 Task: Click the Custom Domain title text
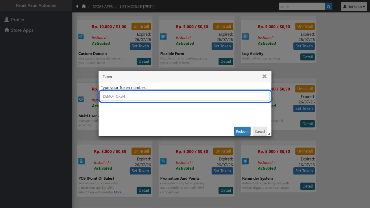[x=92, y=53]
